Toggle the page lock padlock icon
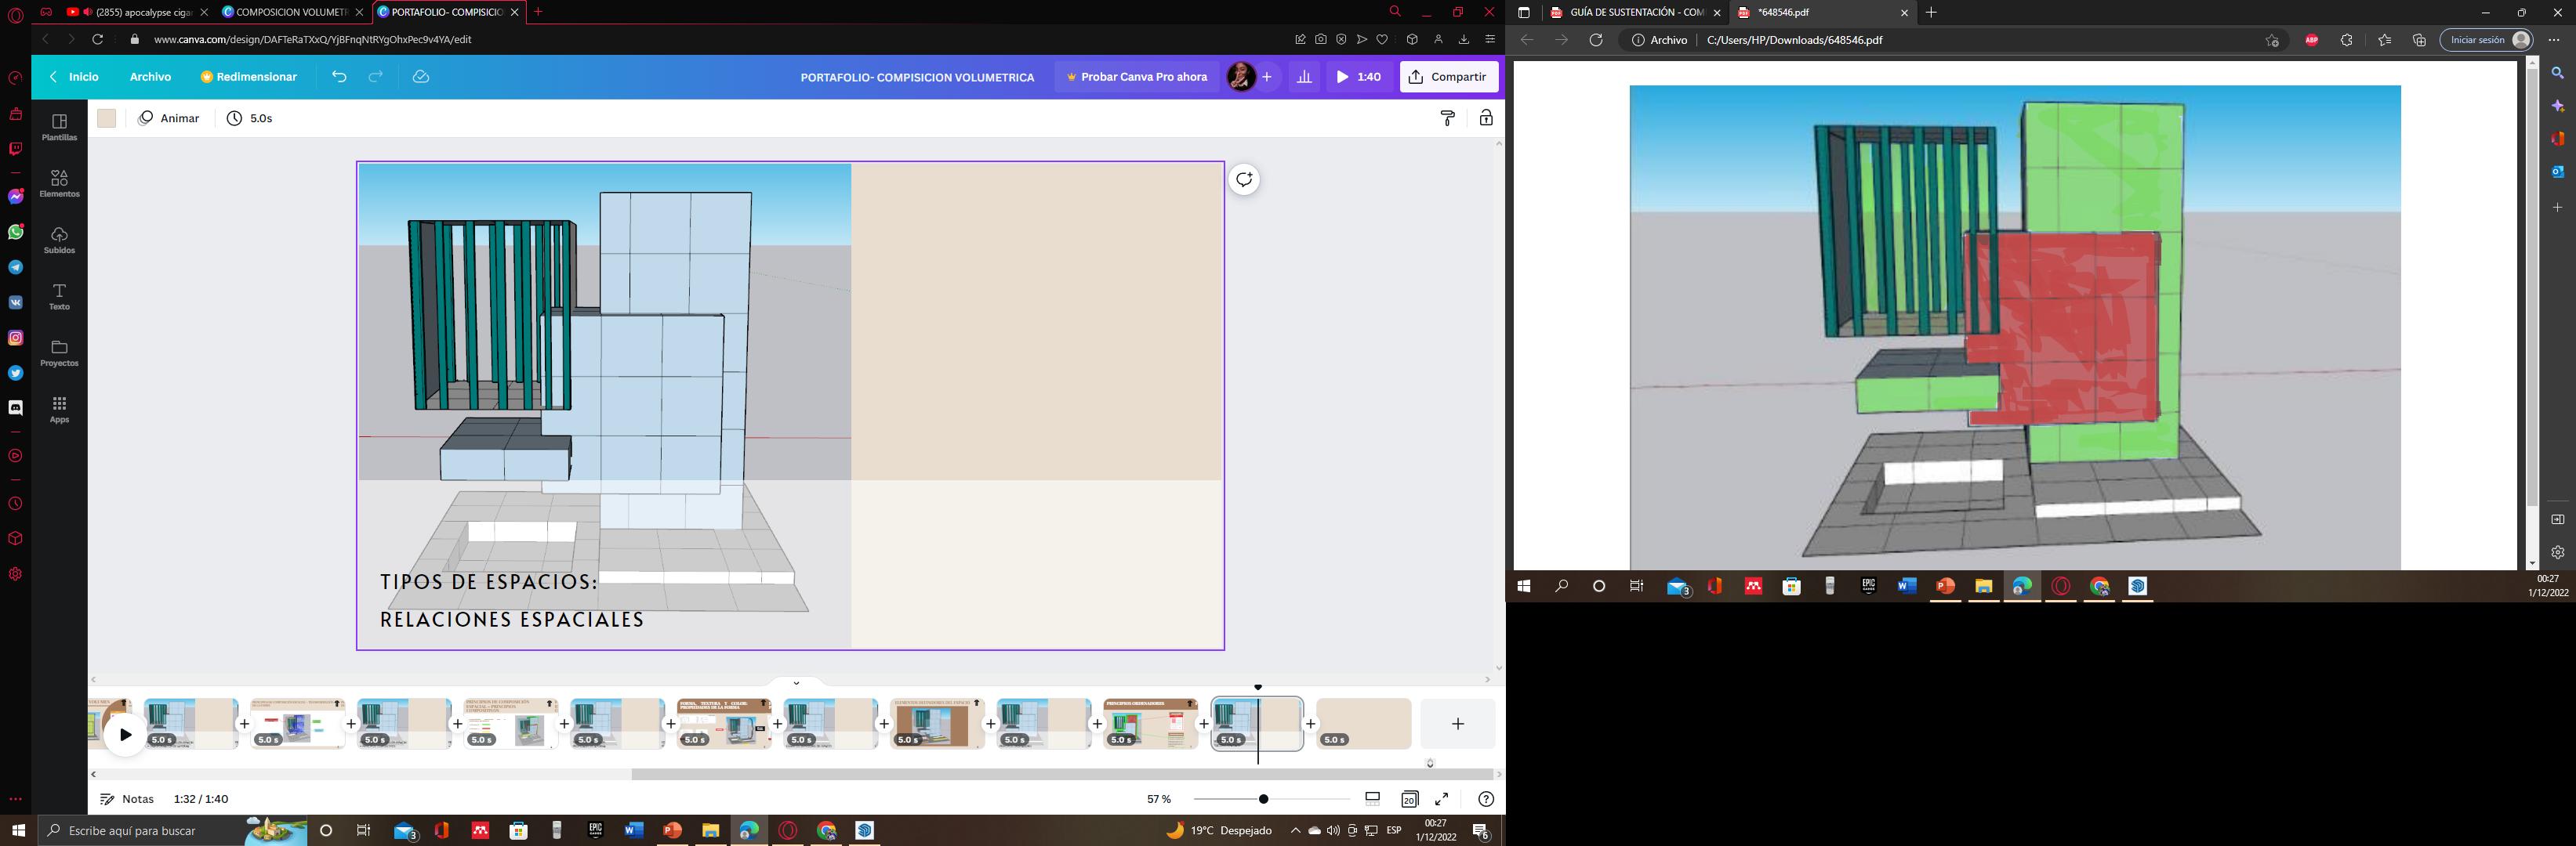The height and width of the screenshot is (846, 2576). point(1486,117)
